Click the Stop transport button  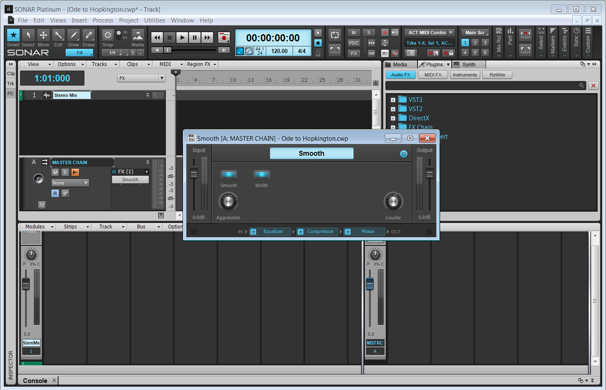click(x=170, y=38)
